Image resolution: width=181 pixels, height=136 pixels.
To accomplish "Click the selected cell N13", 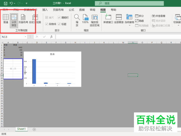I will [133, 75].
